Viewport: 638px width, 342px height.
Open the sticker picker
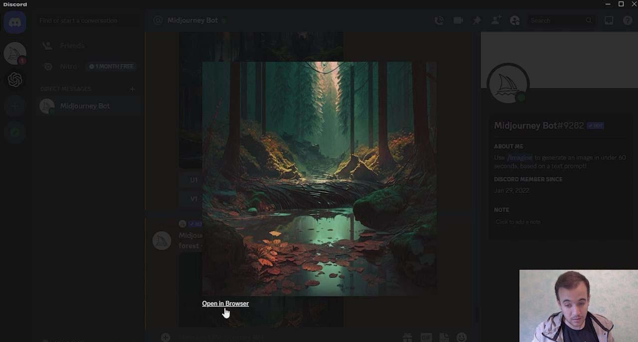coord(444,337)
